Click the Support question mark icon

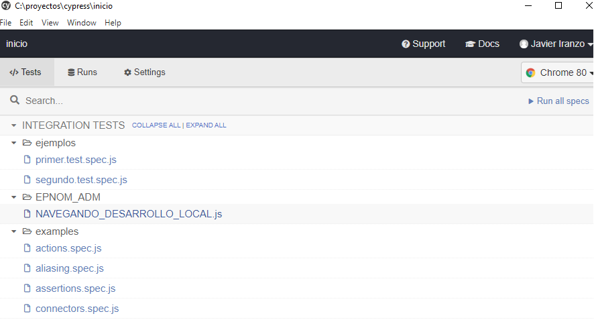point(406,44)
